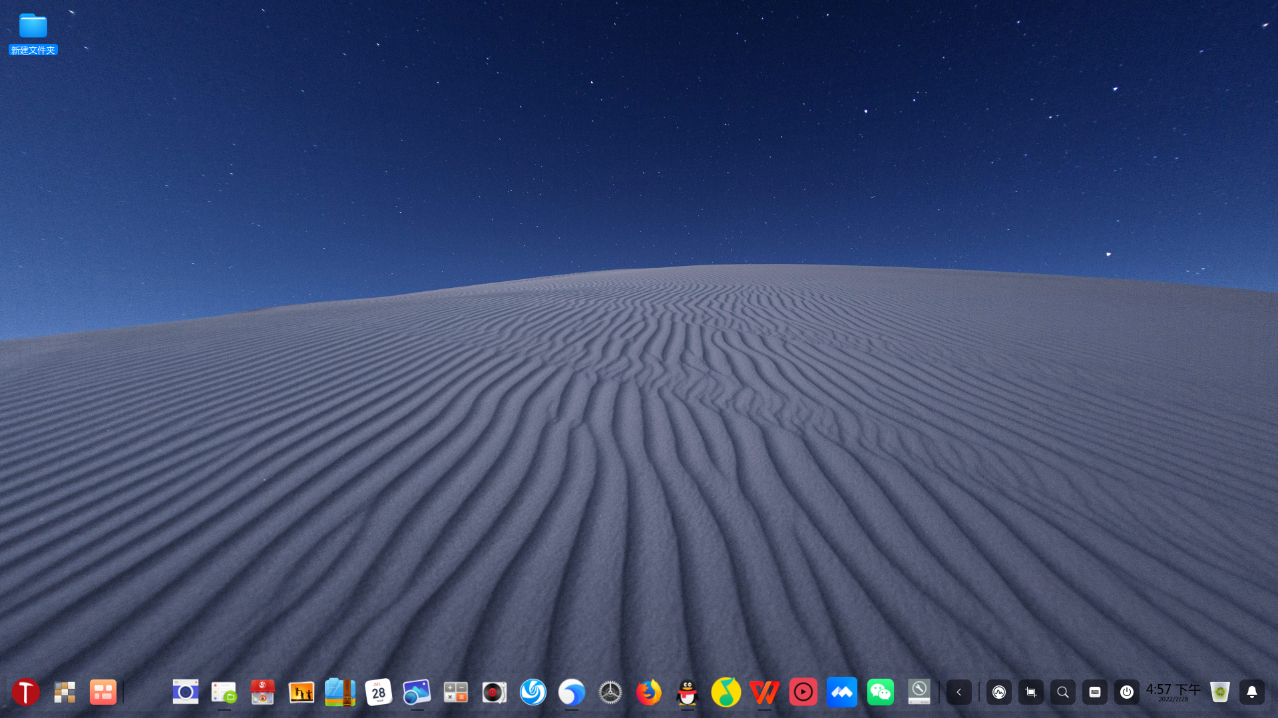Open the Calendar showing July 28
1278x718 pixels.
[x=379, y=691]
